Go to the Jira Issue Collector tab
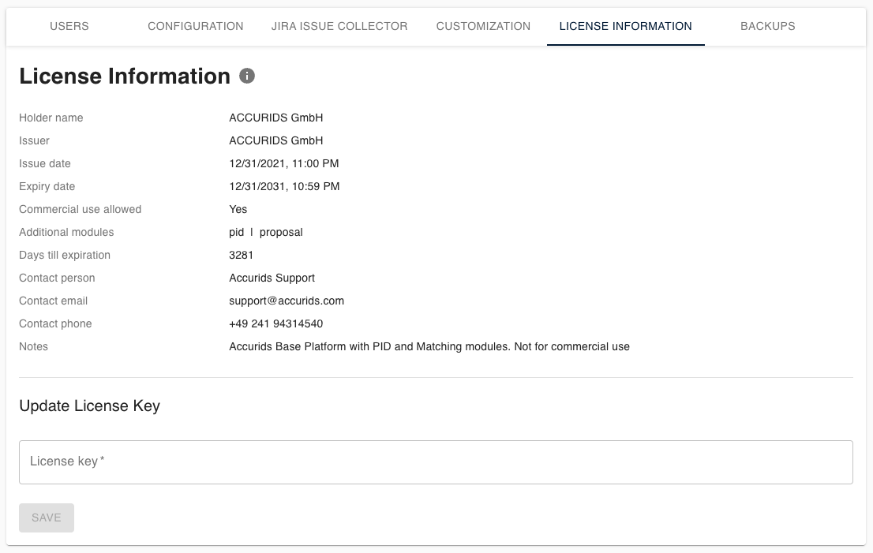 [x=339, y=26]
